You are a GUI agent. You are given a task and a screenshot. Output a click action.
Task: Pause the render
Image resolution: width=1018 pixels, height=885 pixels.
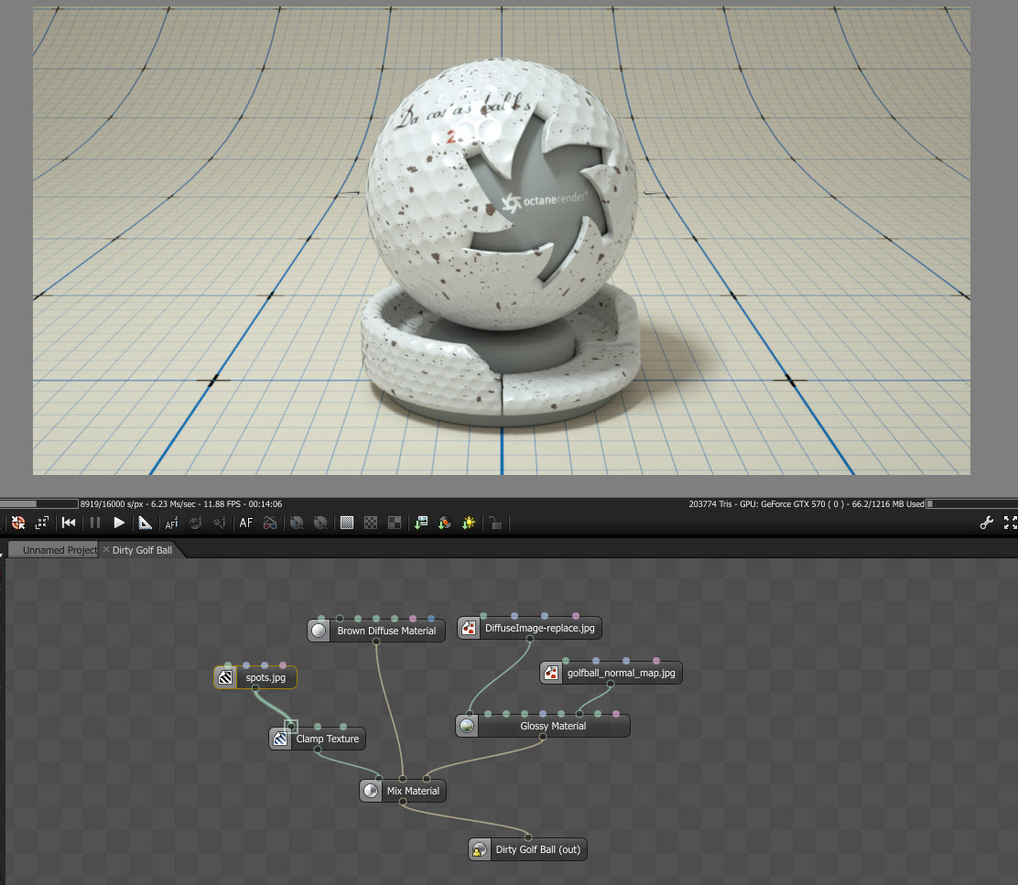click(x=95, y=523)
